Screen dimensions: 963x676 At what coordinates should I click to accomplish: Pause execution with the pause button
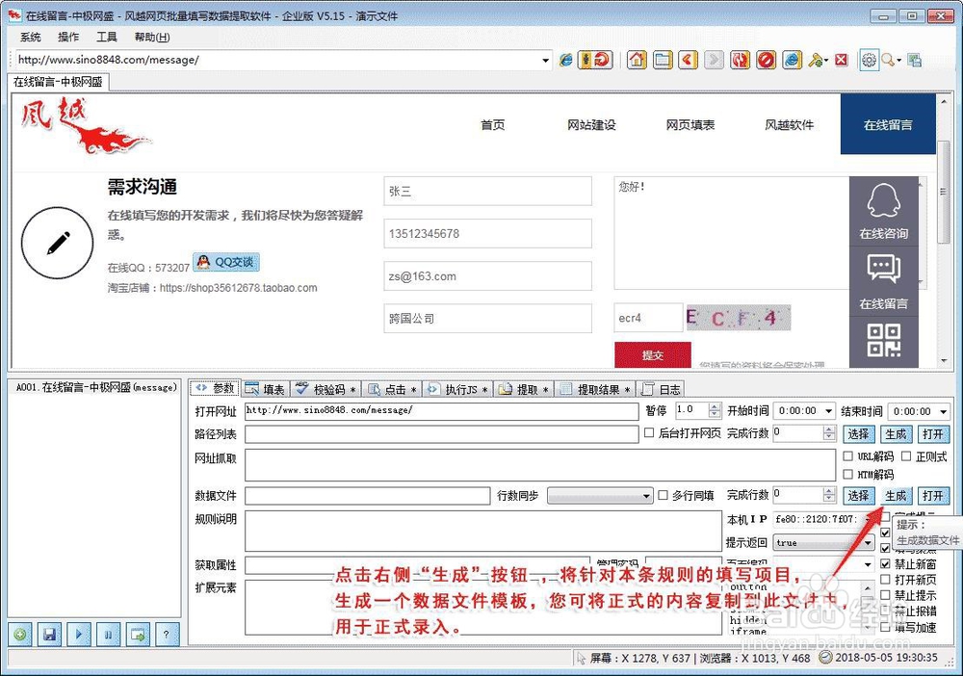point(108,635)
